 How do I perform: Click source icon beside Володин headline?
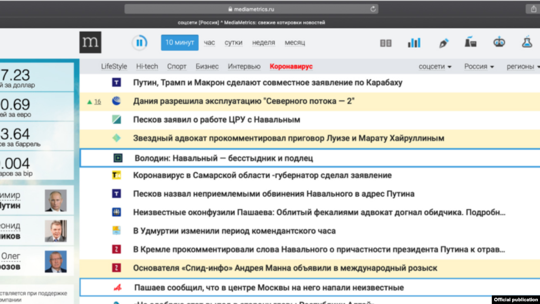(x=118, y=158)
